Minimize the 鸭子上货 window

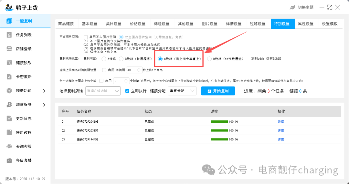[x=322, y=7]
